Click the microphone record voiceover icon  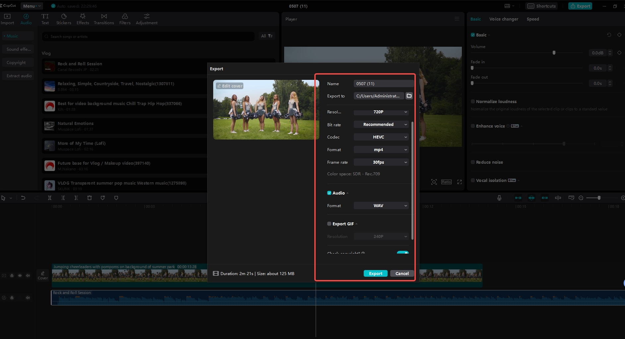(x=499, y=198)
